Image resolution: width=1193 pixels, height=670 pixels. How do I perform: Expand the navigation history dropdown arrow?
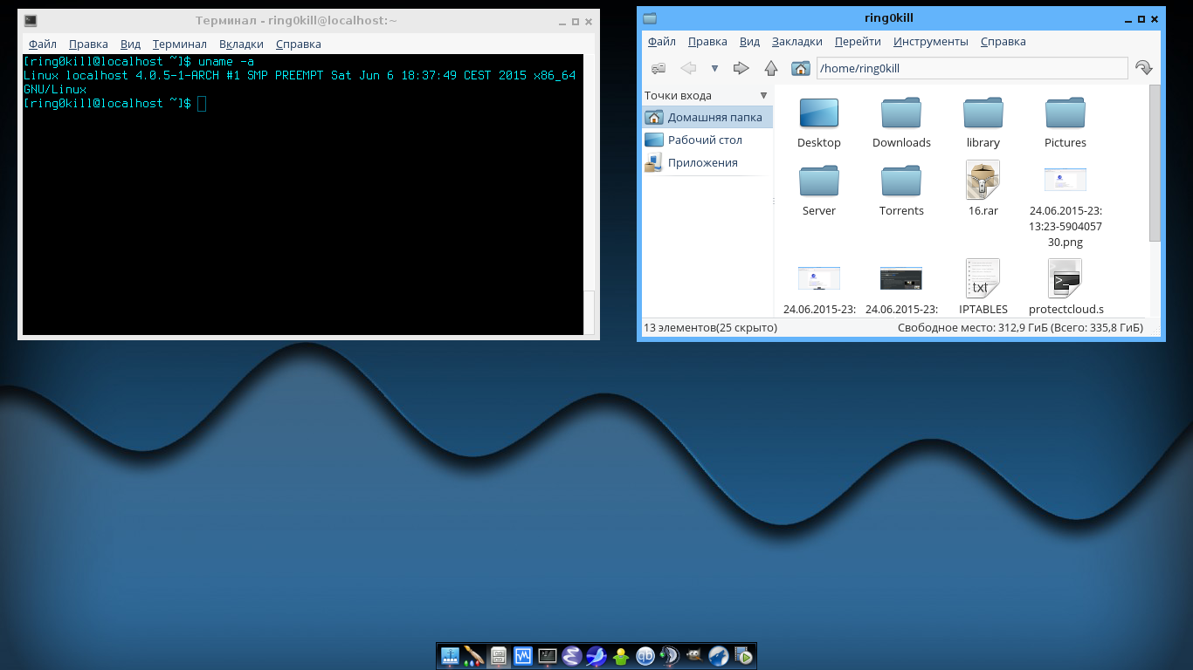[714, 68]
